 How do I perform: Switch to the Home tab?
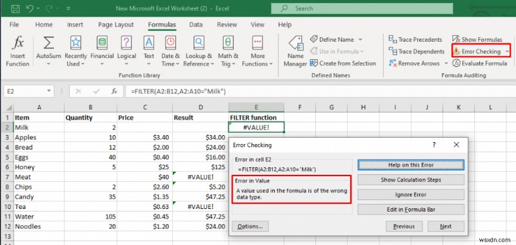(x=44, y=24)
